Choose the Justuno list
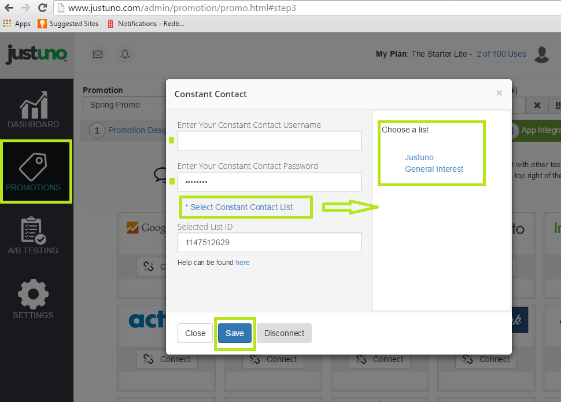The width and height of the screenshot is (561, 402). (x=419, y=157)
